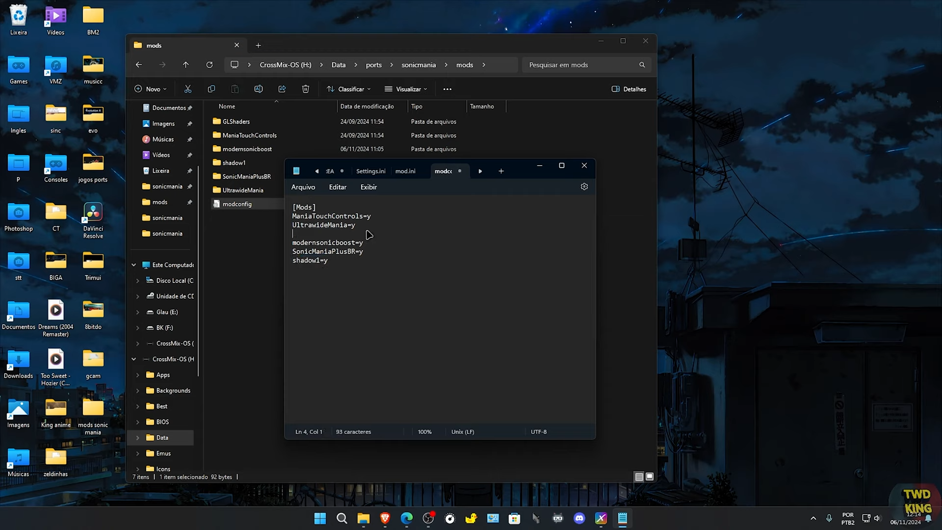Click the Cut scissors icon in Explorer toolbar
The image size is (942, 530).
tap(188, 89)
